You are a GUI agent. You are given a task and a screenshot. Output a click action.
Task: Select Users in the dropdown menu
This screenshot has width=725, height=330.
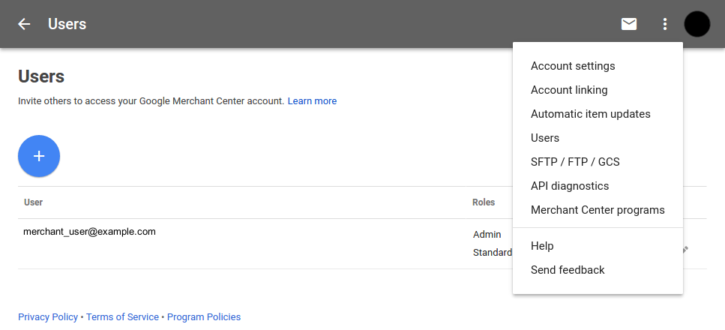coord(545,138)
